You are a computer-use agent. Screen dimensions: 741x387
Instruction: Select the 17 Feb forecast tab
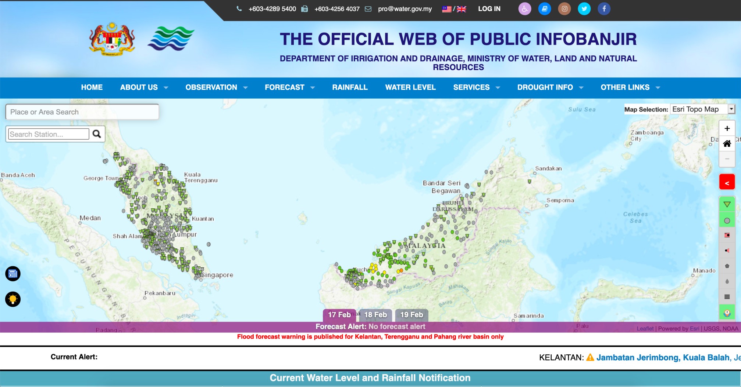(x=339, y=315)
